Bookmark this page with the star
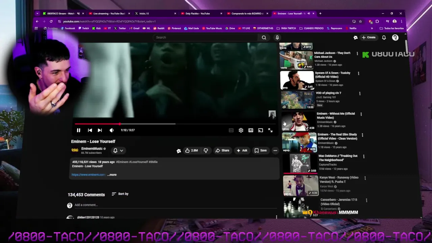 [x=360, y=21]
